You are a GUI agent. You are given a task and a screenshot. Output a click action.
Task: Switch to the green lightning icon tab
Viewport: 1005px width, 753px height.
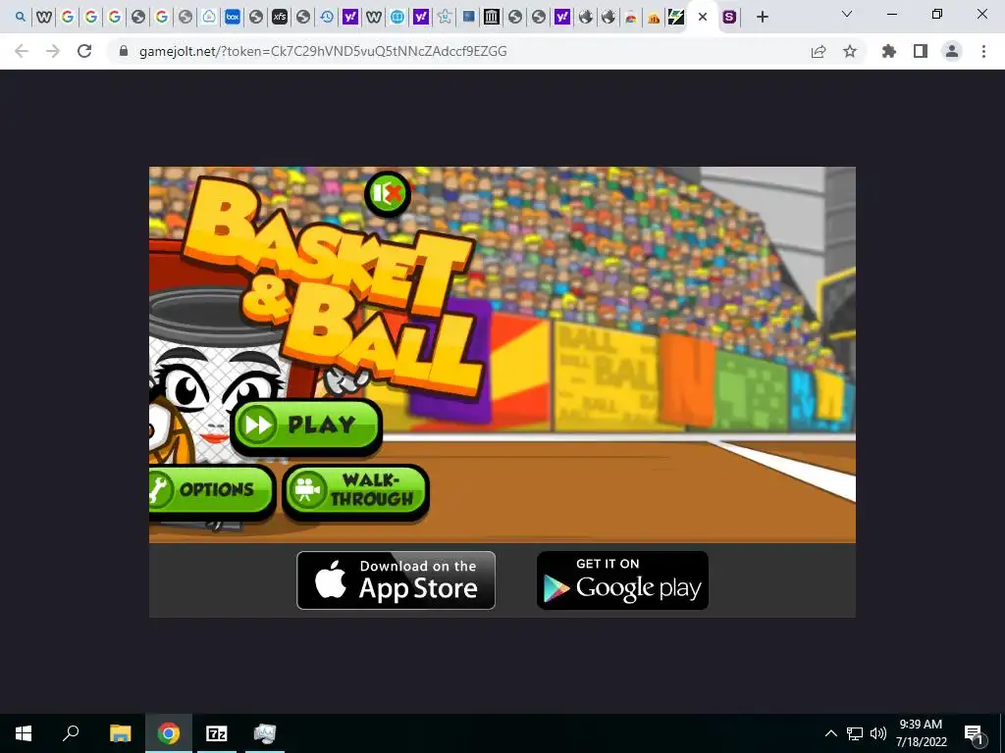coord(676,18)
